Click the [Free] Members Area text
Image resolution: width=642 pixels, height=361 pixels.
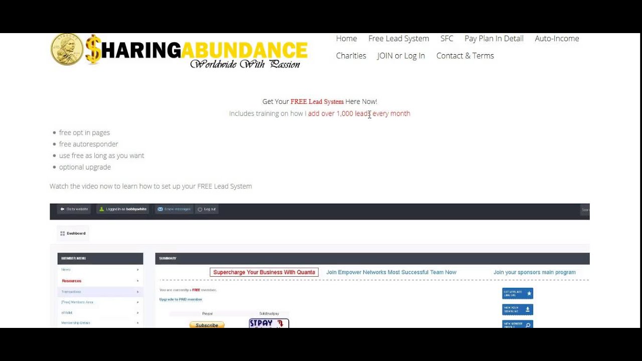tap(77, 302)
